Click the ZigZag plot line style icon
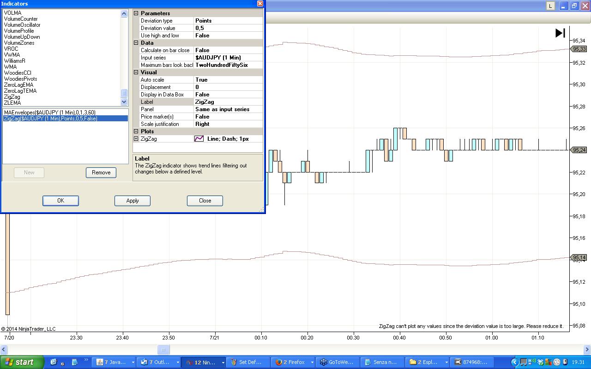The width and height of the screenshot is (591, 369). (199, 138)
